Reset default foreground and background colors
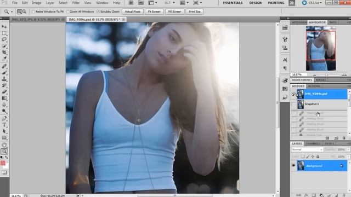Screen dimensions: 351x197 click(x=2, y=158)
